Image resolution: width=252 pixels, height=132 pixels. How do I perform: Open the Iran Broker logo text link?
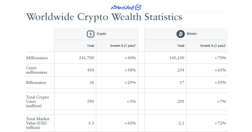122,7
